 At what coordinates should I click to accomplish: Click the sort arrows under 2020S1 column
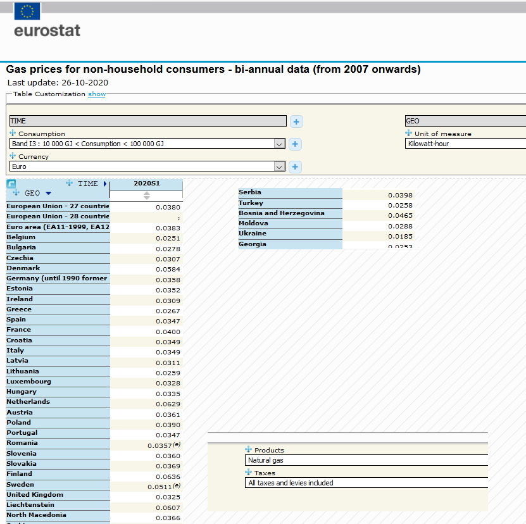point(147,196)
